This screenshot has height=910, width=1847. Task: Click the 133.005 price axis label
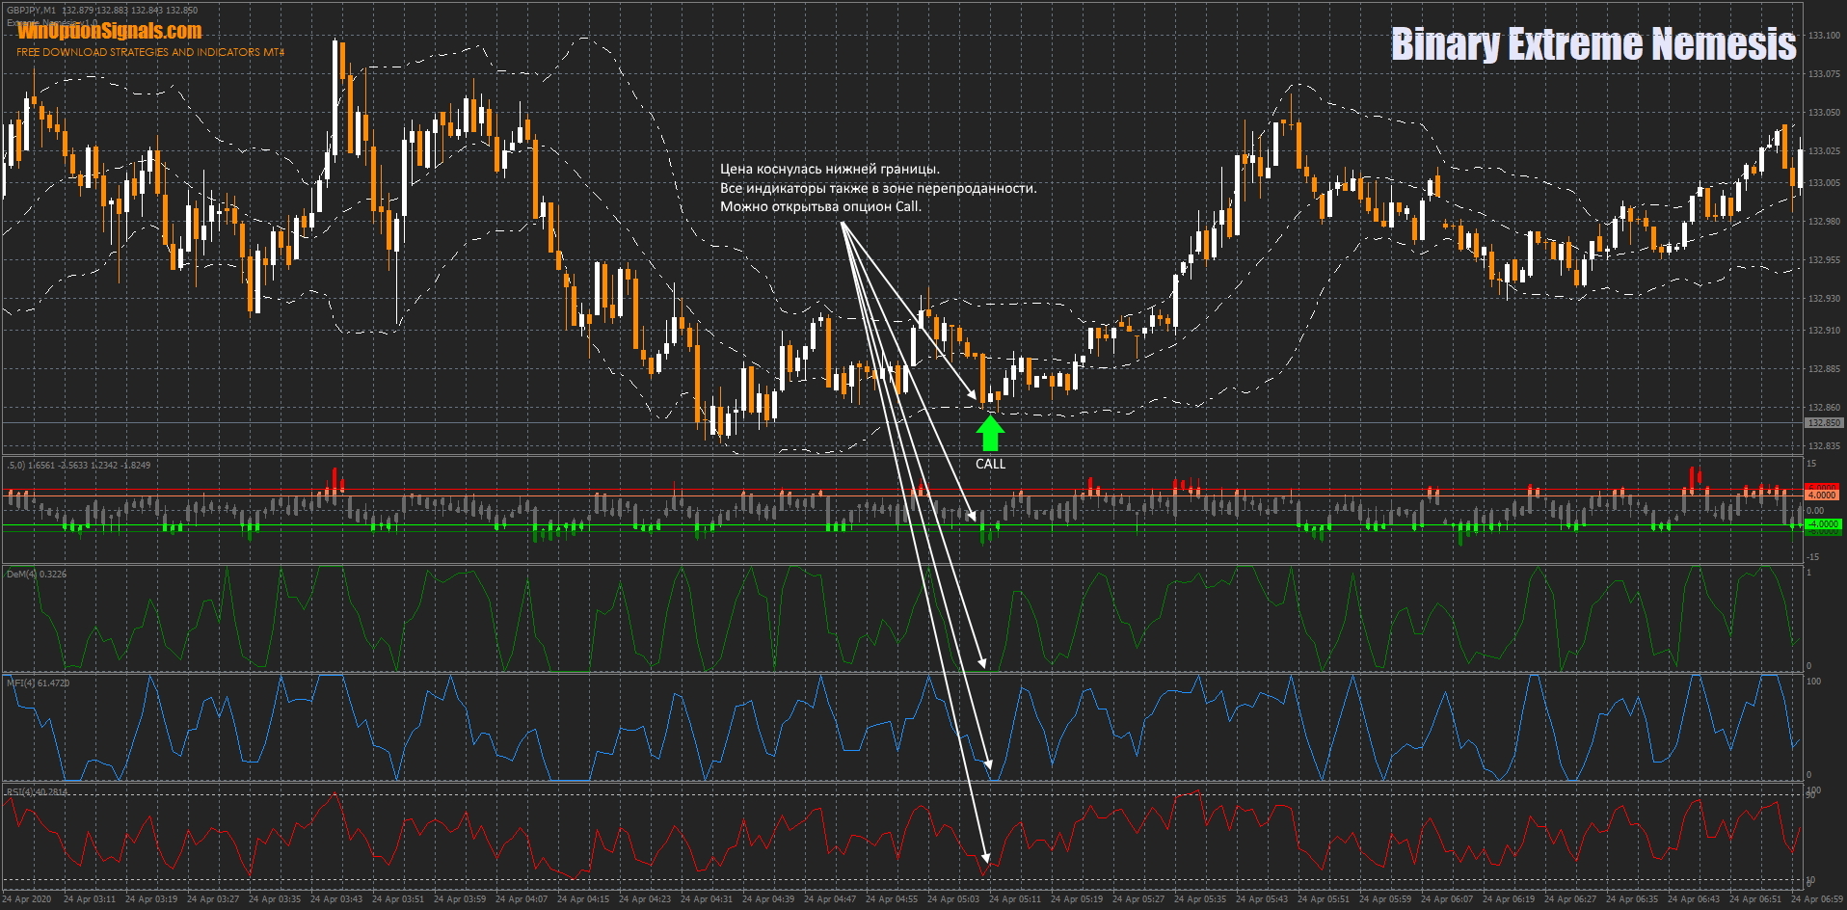coord(1824,183)
